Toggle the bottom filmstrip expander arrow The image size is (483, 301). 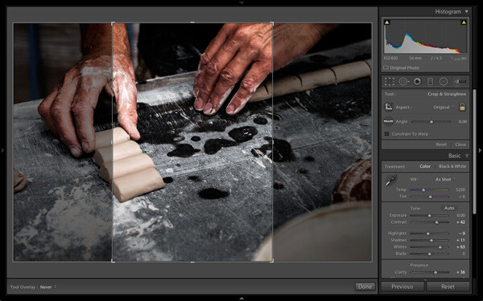242,299
